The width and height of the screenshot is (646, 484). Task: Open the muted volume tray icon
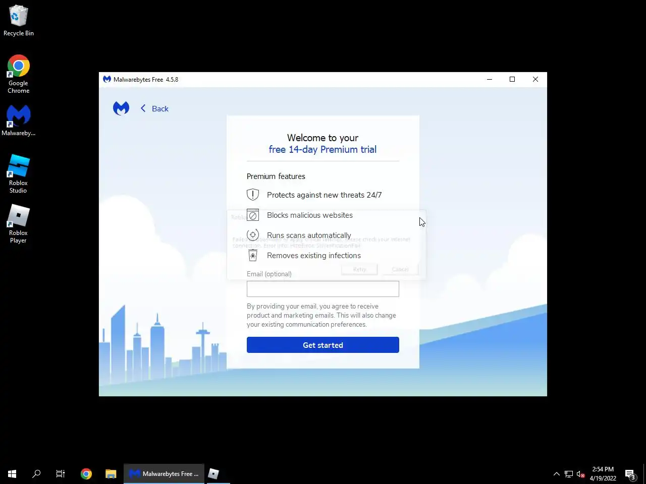(x=581, y=474)
